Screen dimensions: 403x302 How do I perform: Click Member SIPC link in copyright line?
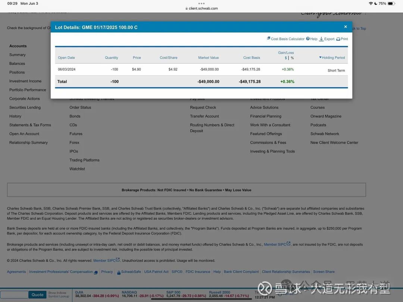(106, 260)
